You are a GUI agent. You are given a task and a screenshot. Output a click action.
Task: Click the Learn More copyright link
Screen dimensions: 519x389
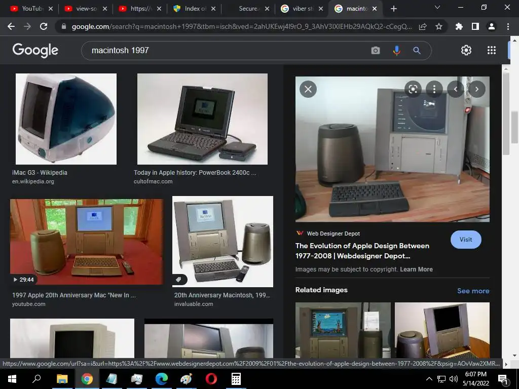[416, 269]
